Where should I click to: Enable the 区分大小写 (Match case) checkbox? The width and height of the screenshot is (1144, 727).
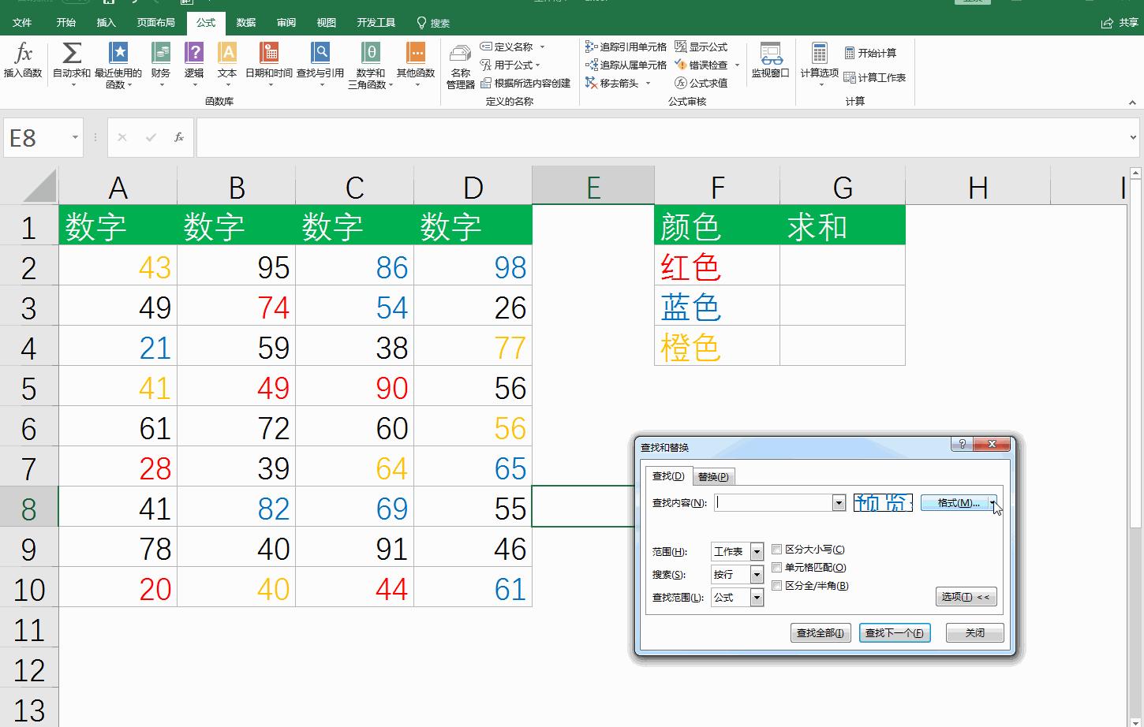[776, 550]
